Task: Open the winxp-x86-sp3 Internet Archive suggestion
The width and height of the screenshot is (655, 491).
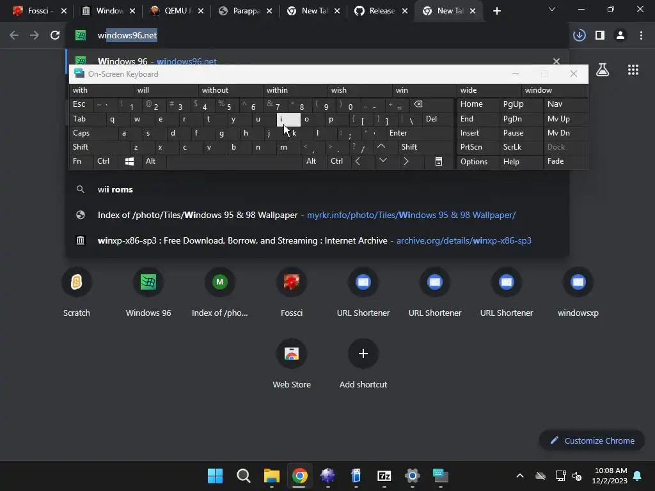Action: point(317,240)
